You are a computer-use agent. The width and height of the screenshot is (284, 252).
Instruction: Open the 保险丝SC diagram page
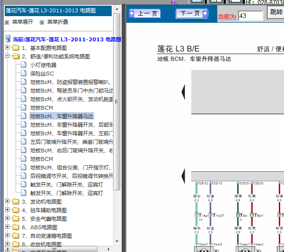click(x=42, y=74)
